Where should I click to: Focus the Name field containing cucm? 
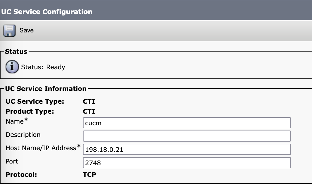[187, 123]
